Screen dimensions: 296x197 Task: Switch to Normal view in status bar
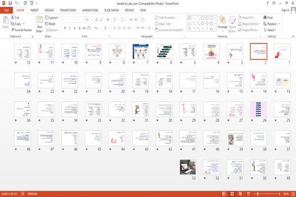tap(224, 194)
